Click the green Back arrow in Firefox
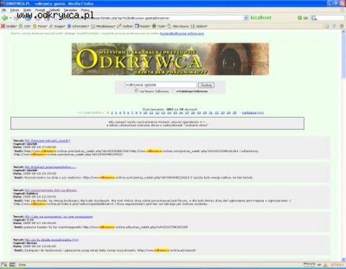The width and height of the screenshot is (346, 269). pos(5,18)
